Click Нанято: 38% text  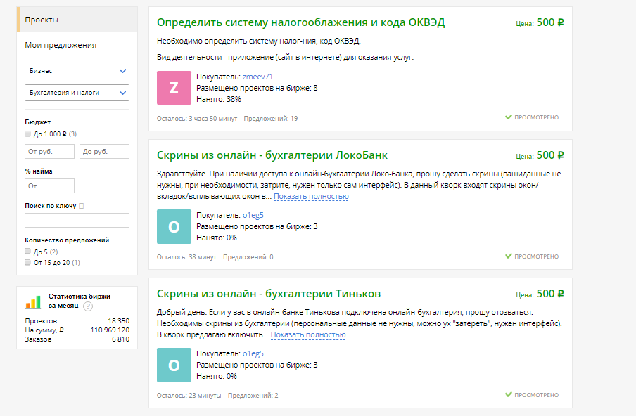[219, 99]
